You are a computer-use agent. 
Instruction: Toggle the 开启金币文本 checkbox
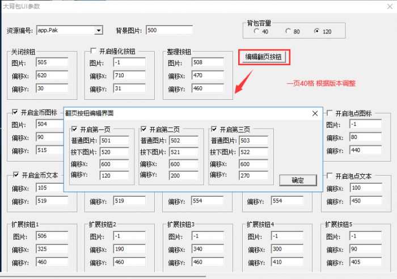point(15,175)
